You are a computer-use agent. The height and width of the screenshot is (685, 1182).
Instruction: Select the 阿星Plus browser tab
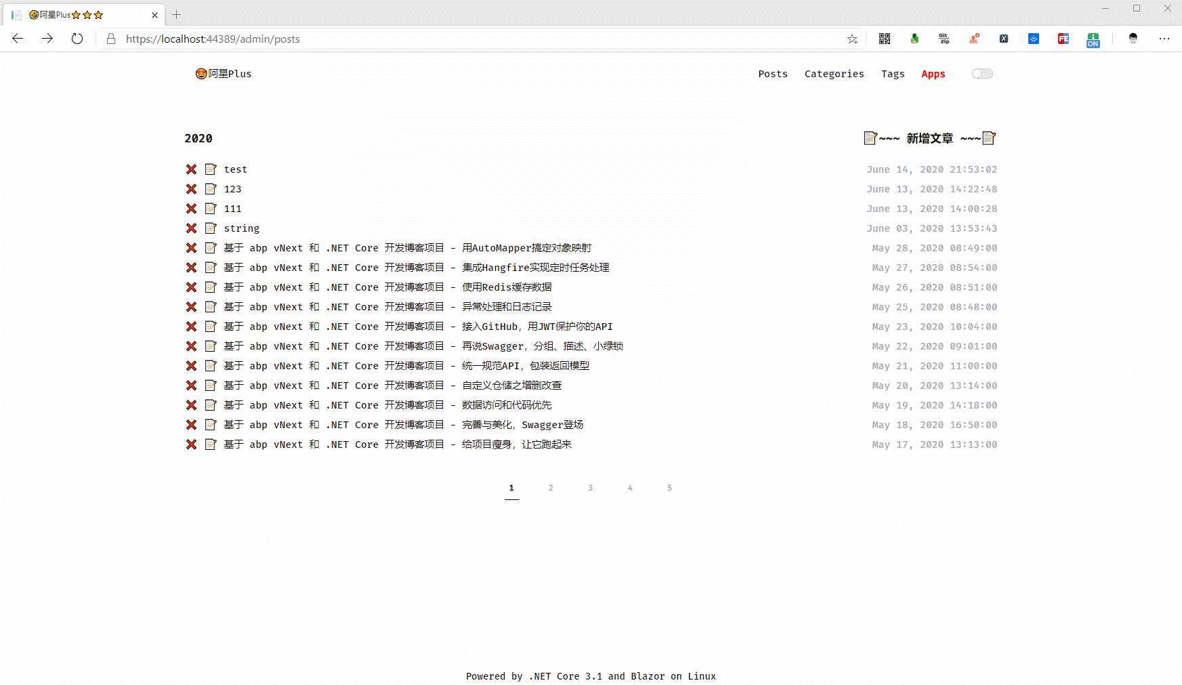coord(83,15)
